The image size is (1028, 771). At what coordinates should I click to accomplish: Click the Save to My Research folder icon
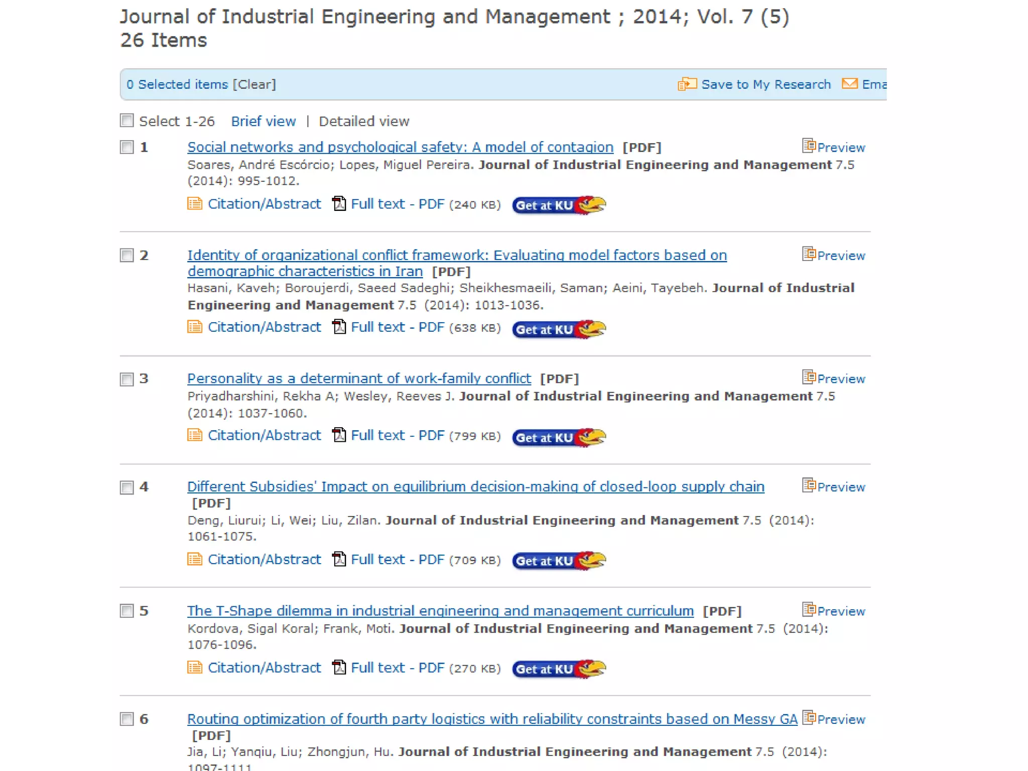[x=687, y=84]
